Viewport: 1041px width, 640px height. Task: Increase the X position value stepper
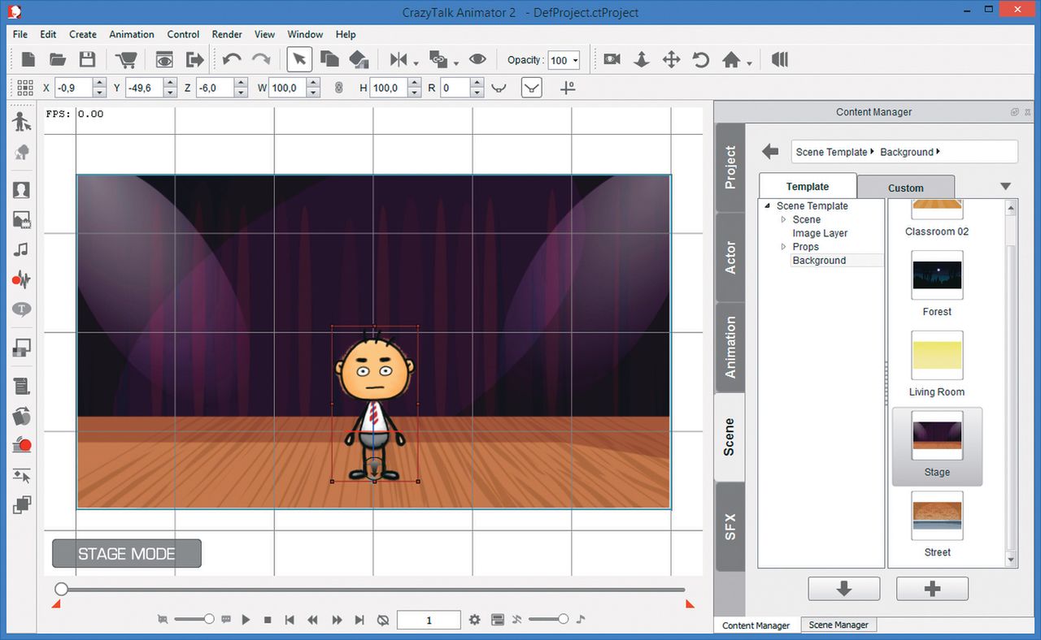click(x=100, y=83)
